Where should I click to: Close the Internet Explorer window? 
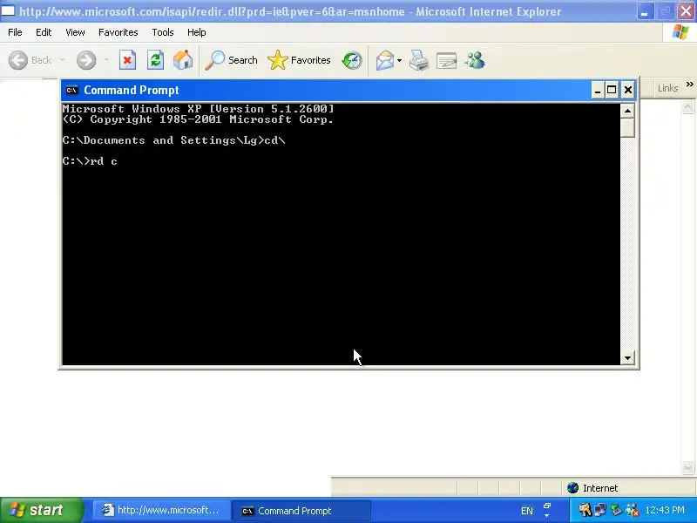click(x=687, y=11)
